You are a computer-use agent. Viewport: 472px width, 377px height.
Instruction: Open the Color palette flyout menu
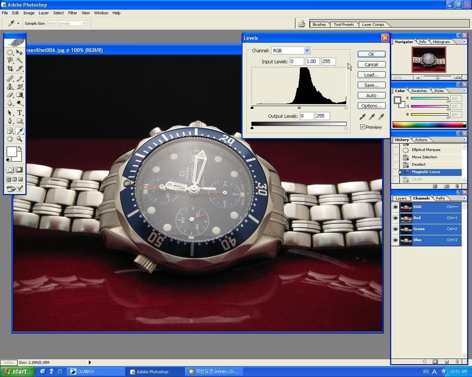464,91
